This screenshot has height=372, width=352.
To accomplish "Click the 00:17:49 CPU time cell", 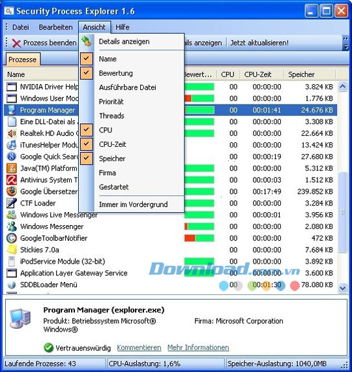I will pyautogui.click(x=267, y=191).
